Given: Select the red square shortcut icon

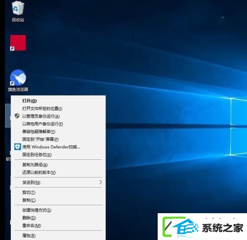Looking at the screenshot, I should (18, 43).
